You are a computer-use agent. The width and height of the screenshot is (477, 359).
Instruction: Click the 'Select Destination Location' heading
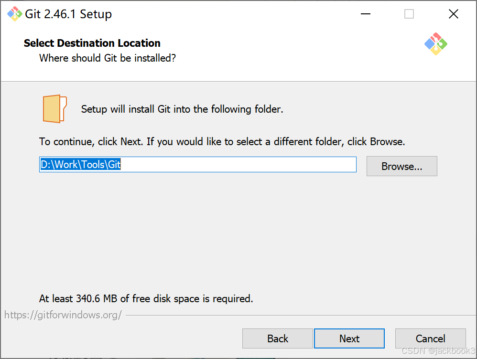[92, 43]
